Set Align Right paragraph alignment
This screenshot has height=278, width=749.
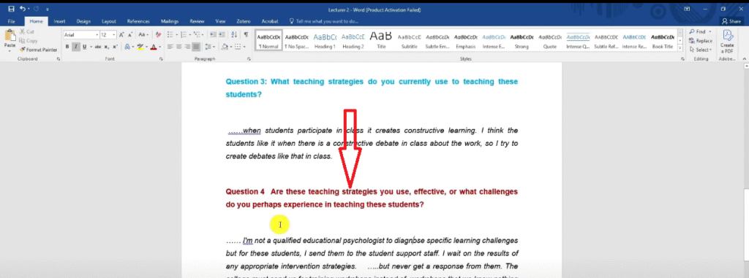(188, 47)
